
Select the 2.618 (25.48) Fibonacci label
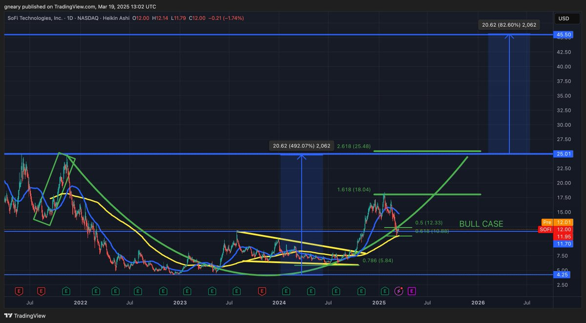tap(353, 146)
